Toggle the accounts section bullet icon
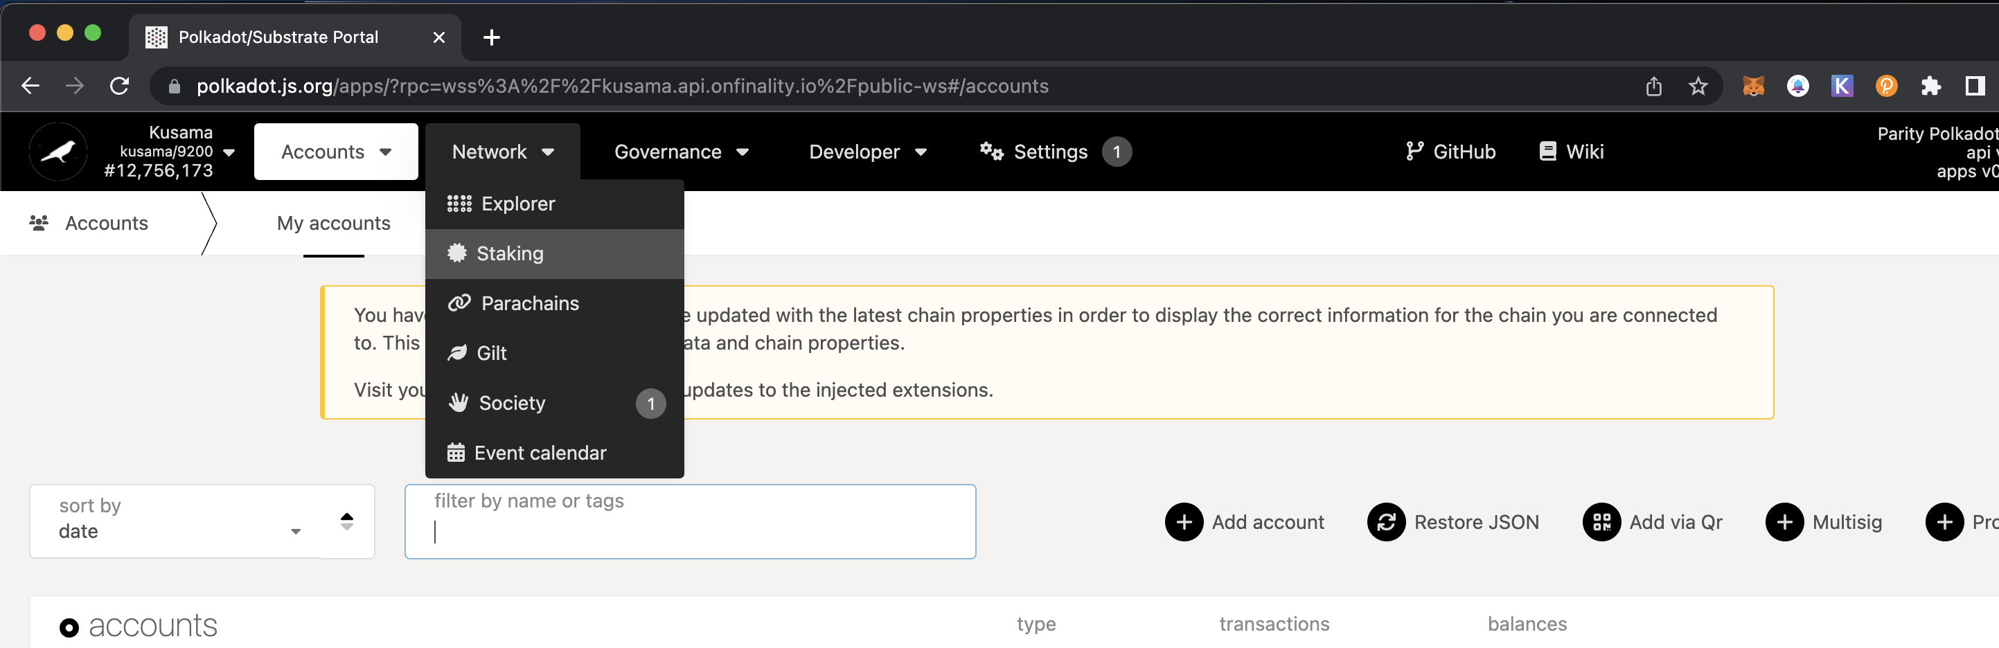This screenshot has height=648, width=1999. point(69,627)
